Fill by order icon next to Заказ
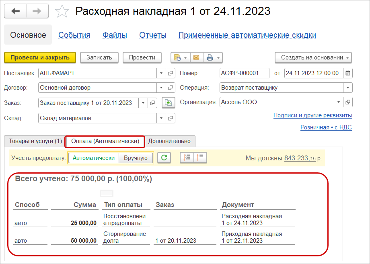Image resolution: width=370 pixels, height=264 pixels. 169,103
